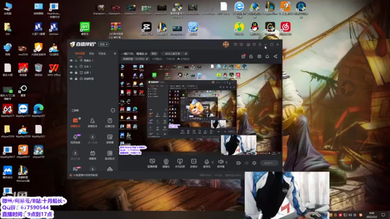Open the 弹幕助手 tool in toolbox
390x219 pixels.
pos(76,123)
